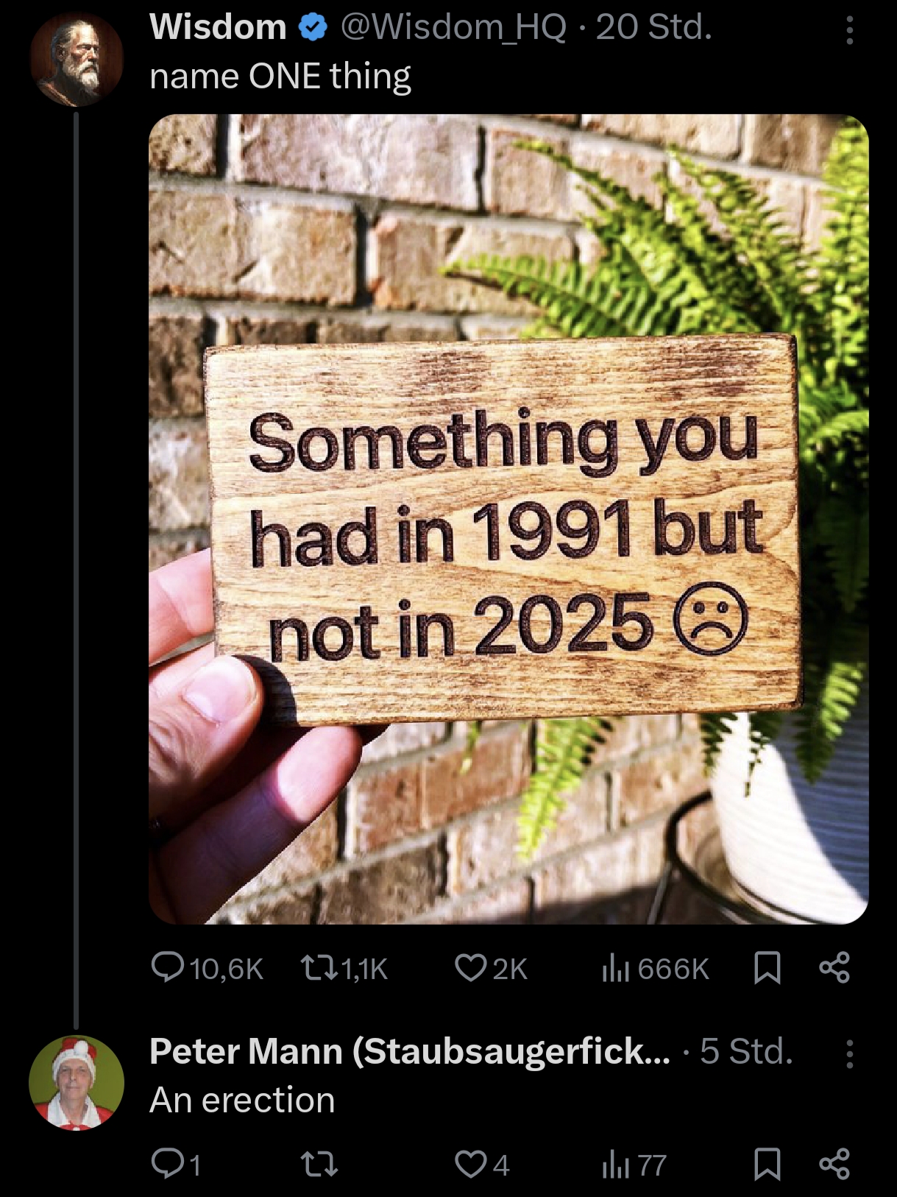Open more options on Peter Mann's reply

pyautogui.click(x=849, y=1053)
